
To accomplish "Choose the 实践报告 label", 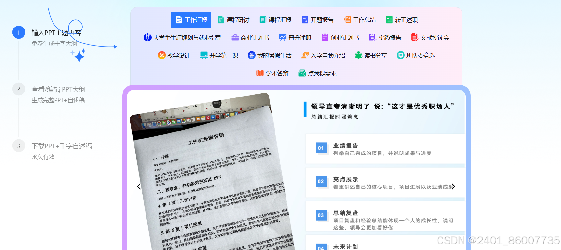I will point(390,38).
